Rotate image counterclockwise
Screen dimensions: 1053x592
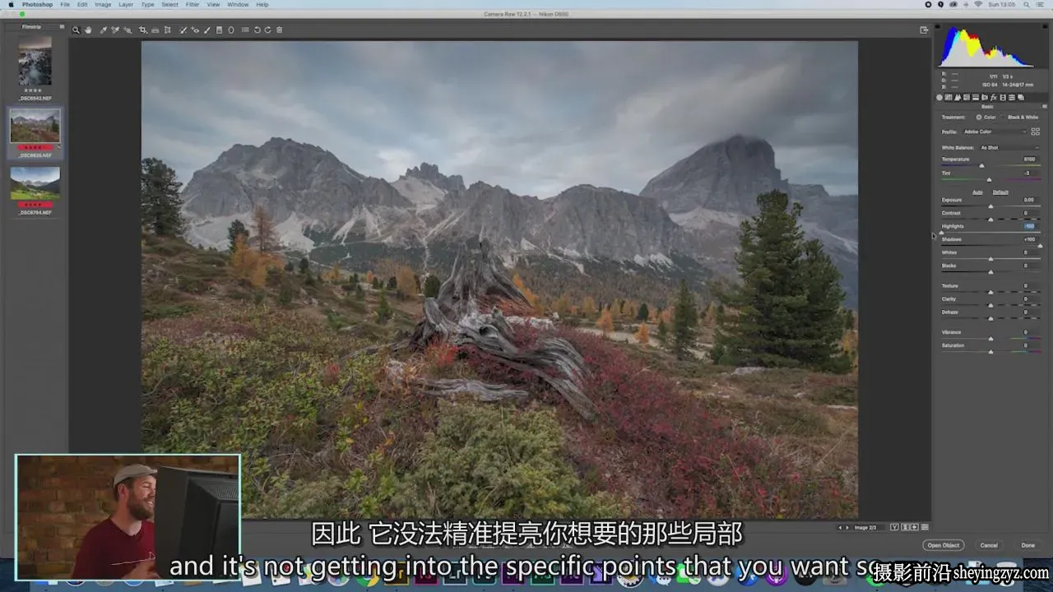[257, 30]
